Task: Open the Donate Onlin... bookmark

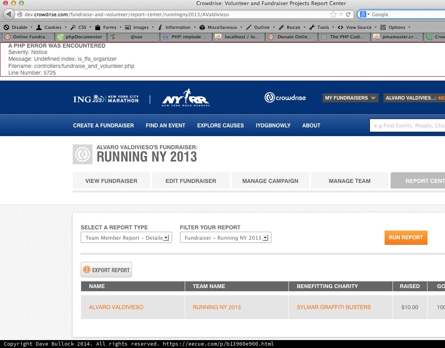Action: pyautogui.click(x=291, y=37)
